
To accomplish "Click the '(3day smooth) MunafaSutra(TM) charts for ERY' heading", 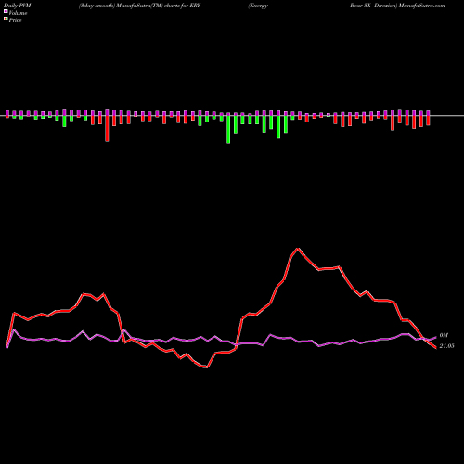I will point(139,6).
